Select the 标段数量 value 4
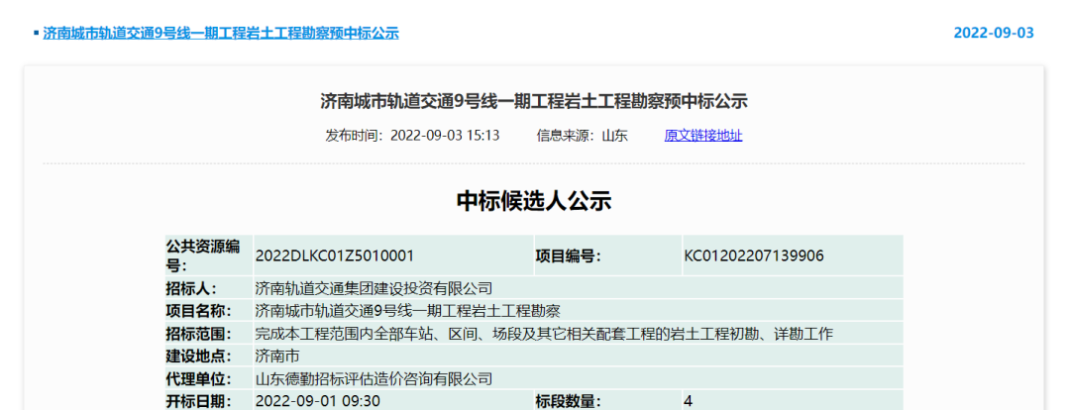The width and height of the screenshot is (1070, 410). 688,401
